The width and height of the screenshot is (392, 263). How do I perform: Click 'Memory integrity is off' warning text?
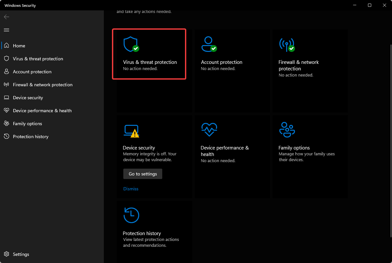[150, 157]
